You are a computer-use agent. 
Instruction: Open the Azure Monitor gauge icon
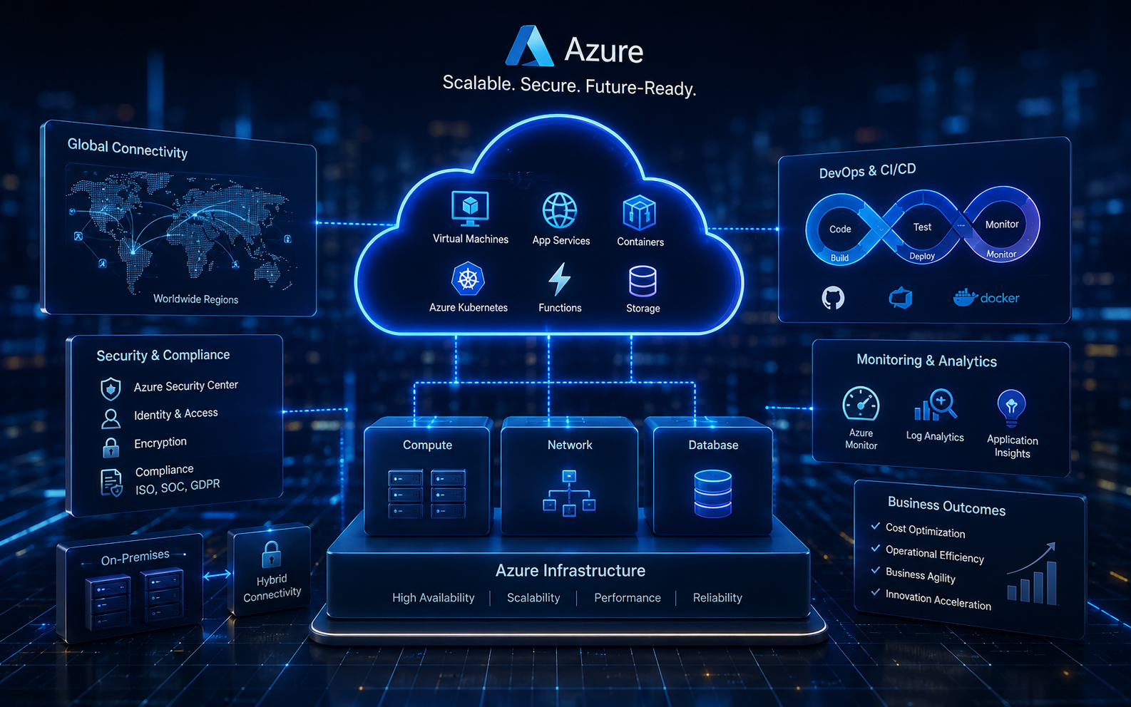(861, 404)
